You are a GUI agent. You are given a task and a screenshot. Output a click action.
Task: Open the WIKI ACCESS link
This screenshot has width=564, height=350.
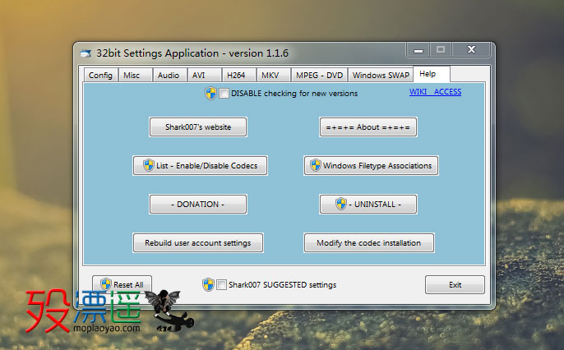(x=435, y=92)
